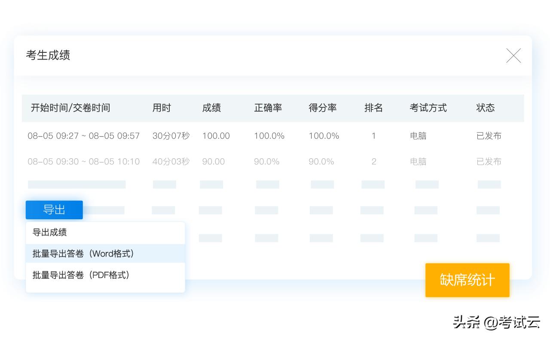Viewport: 550px width, 339px height.
Task: Select the row with score 90.00
Action: pos(214,162)
